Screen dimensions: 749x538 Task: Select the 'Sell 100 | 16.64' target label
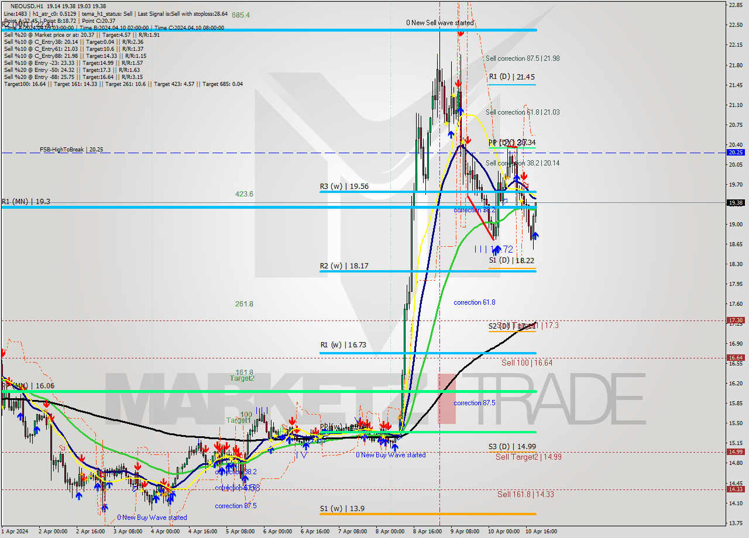pyautogui.click(x=527, y=363)
